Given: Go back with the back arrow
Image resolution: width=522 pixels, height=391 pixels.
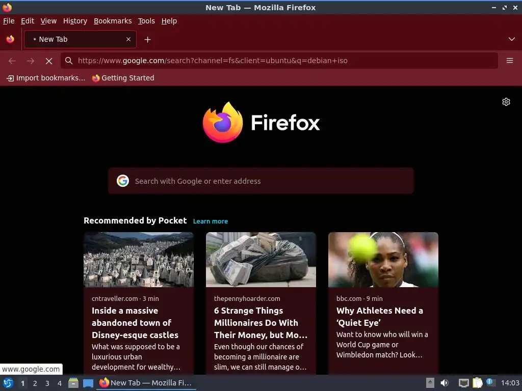Looking at the screenshot, I should 12,61.
